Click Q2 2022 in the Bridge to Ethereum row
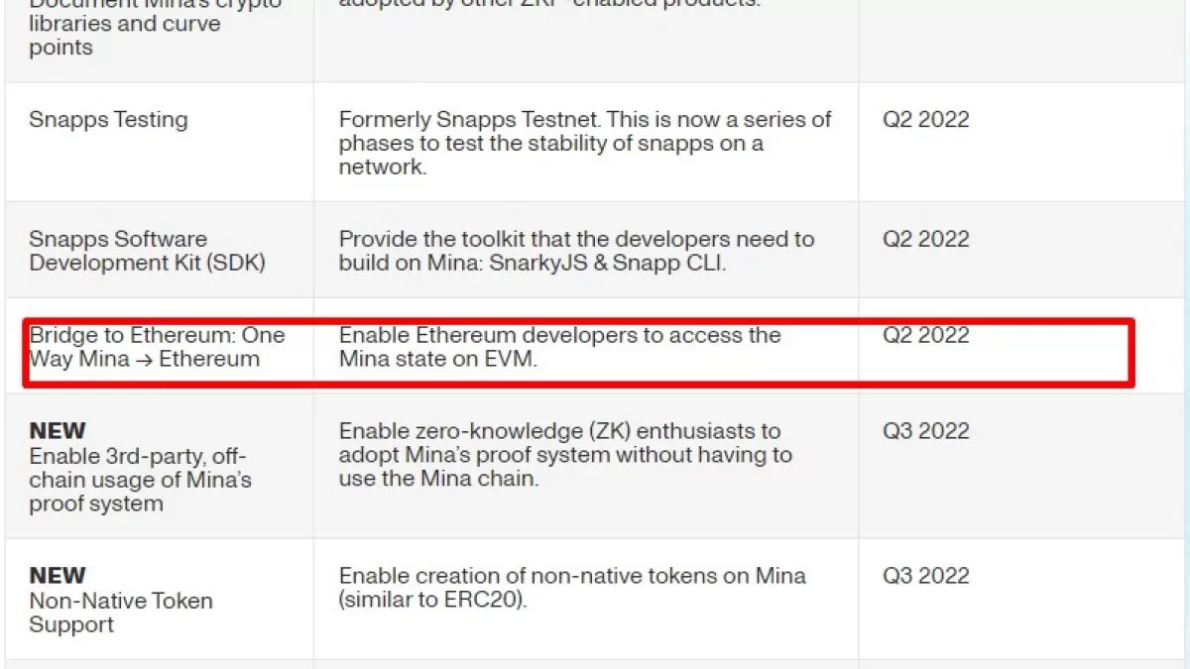Viewport: 1190px width, 669px height. click(x=925, y=335)
